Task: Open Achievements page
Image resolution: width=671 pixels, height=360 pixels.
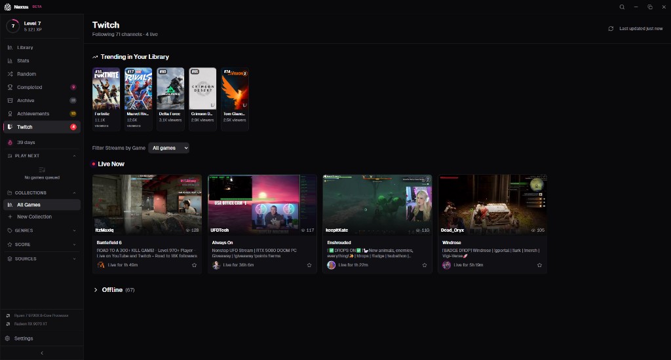Action: pyautogui.click(x=41, y=114)
